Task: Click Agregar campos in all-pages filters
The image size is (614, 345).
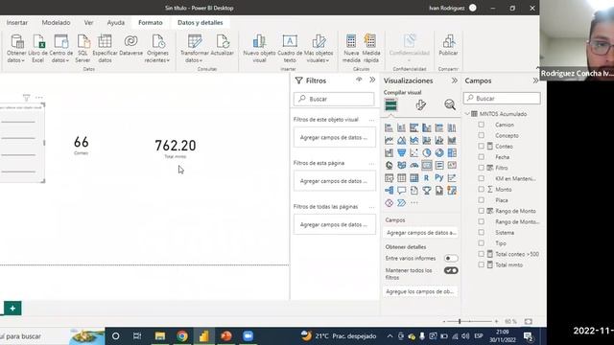Action: 335,224
